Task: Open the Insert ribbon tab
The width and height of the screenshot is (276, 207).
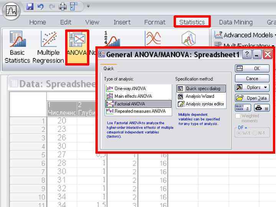Action: (122, 22)
